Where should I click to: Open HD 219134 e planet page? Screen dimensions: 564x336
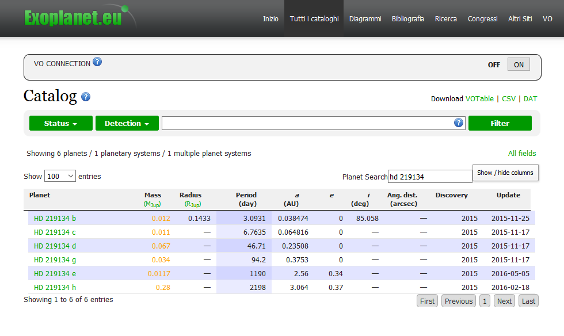(55, 273)
